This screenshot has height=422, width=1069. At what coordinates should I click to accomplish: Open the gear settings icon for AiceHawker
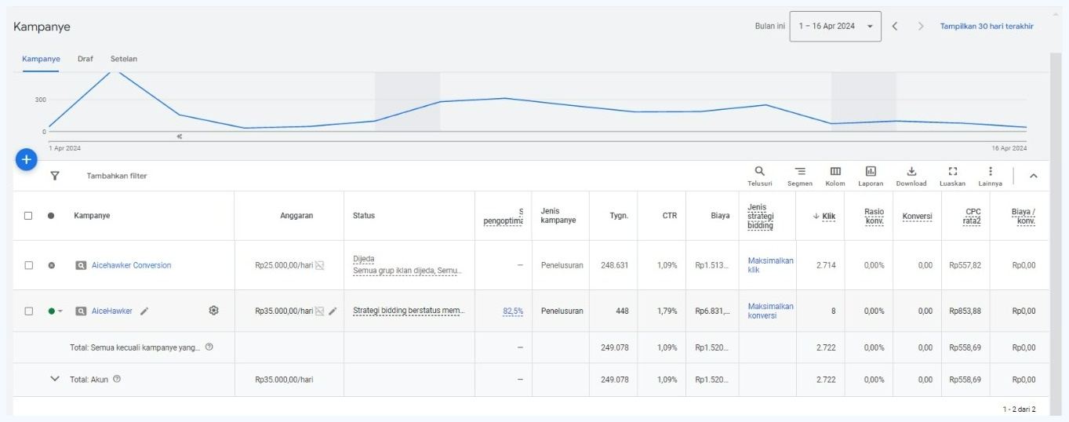[x=213, y=311]
